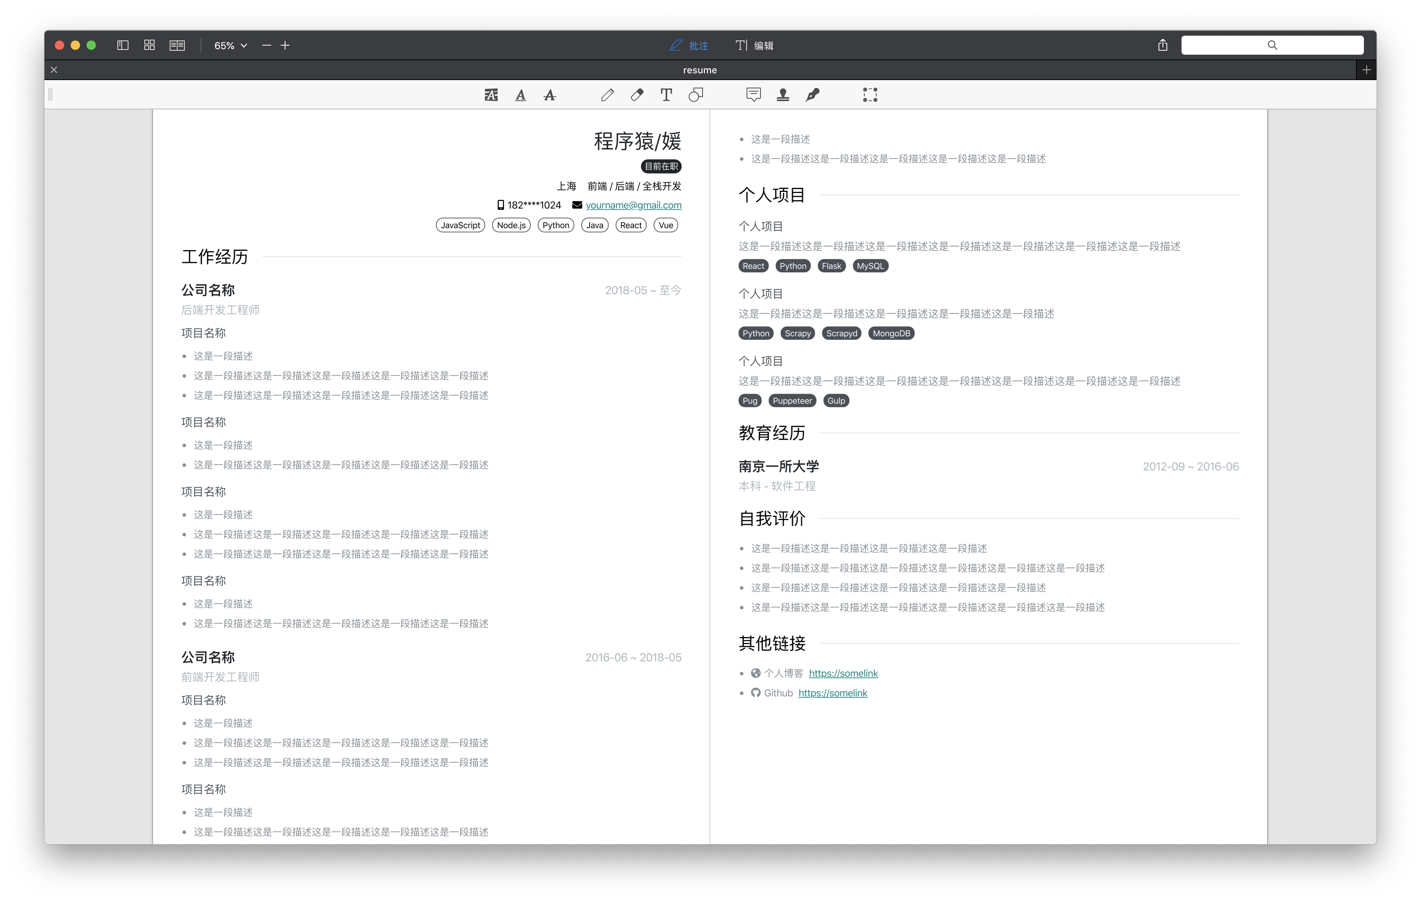Switch to 编辑 edit mode
This screenshot has height=903, width=1421.
click(x=754, y=46)
